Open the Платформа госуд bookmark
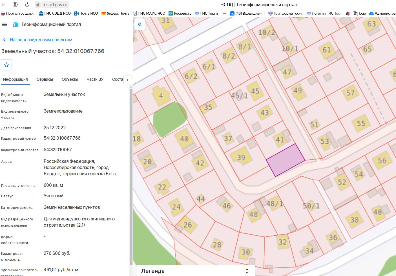 point(286,13)
